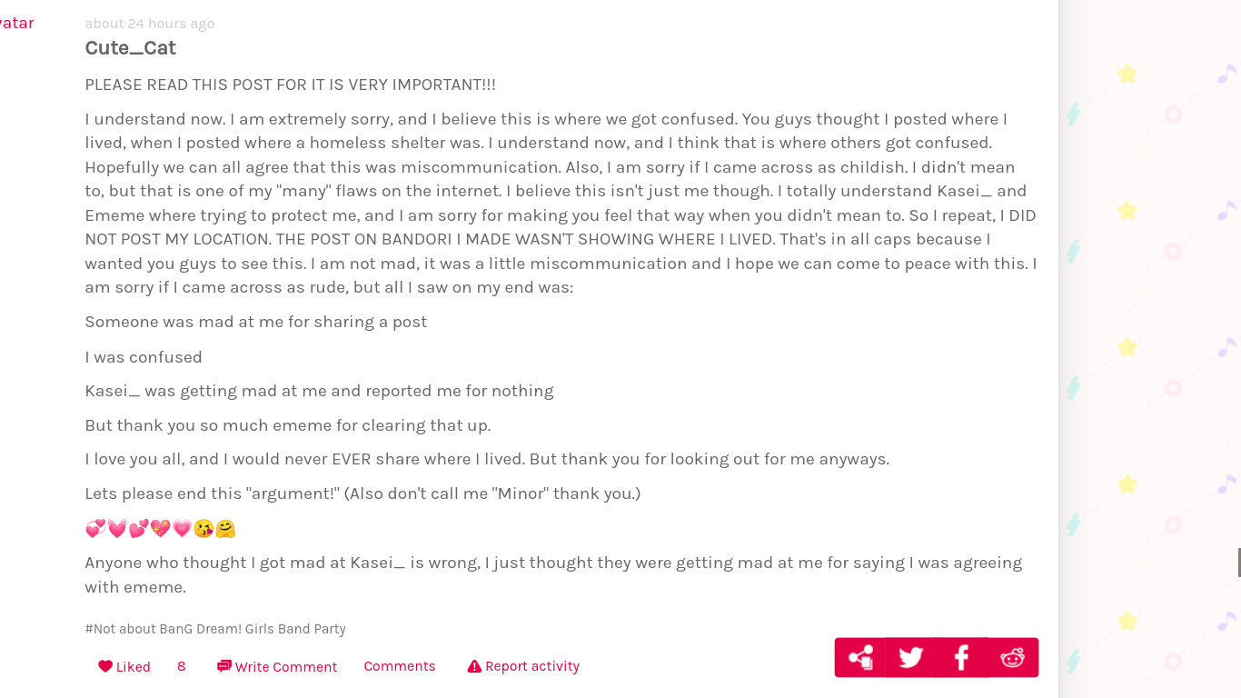Open the Not about BanG Dream hashtag
Viewport: 1241px width, 698px height.
[x=215, y=629]
